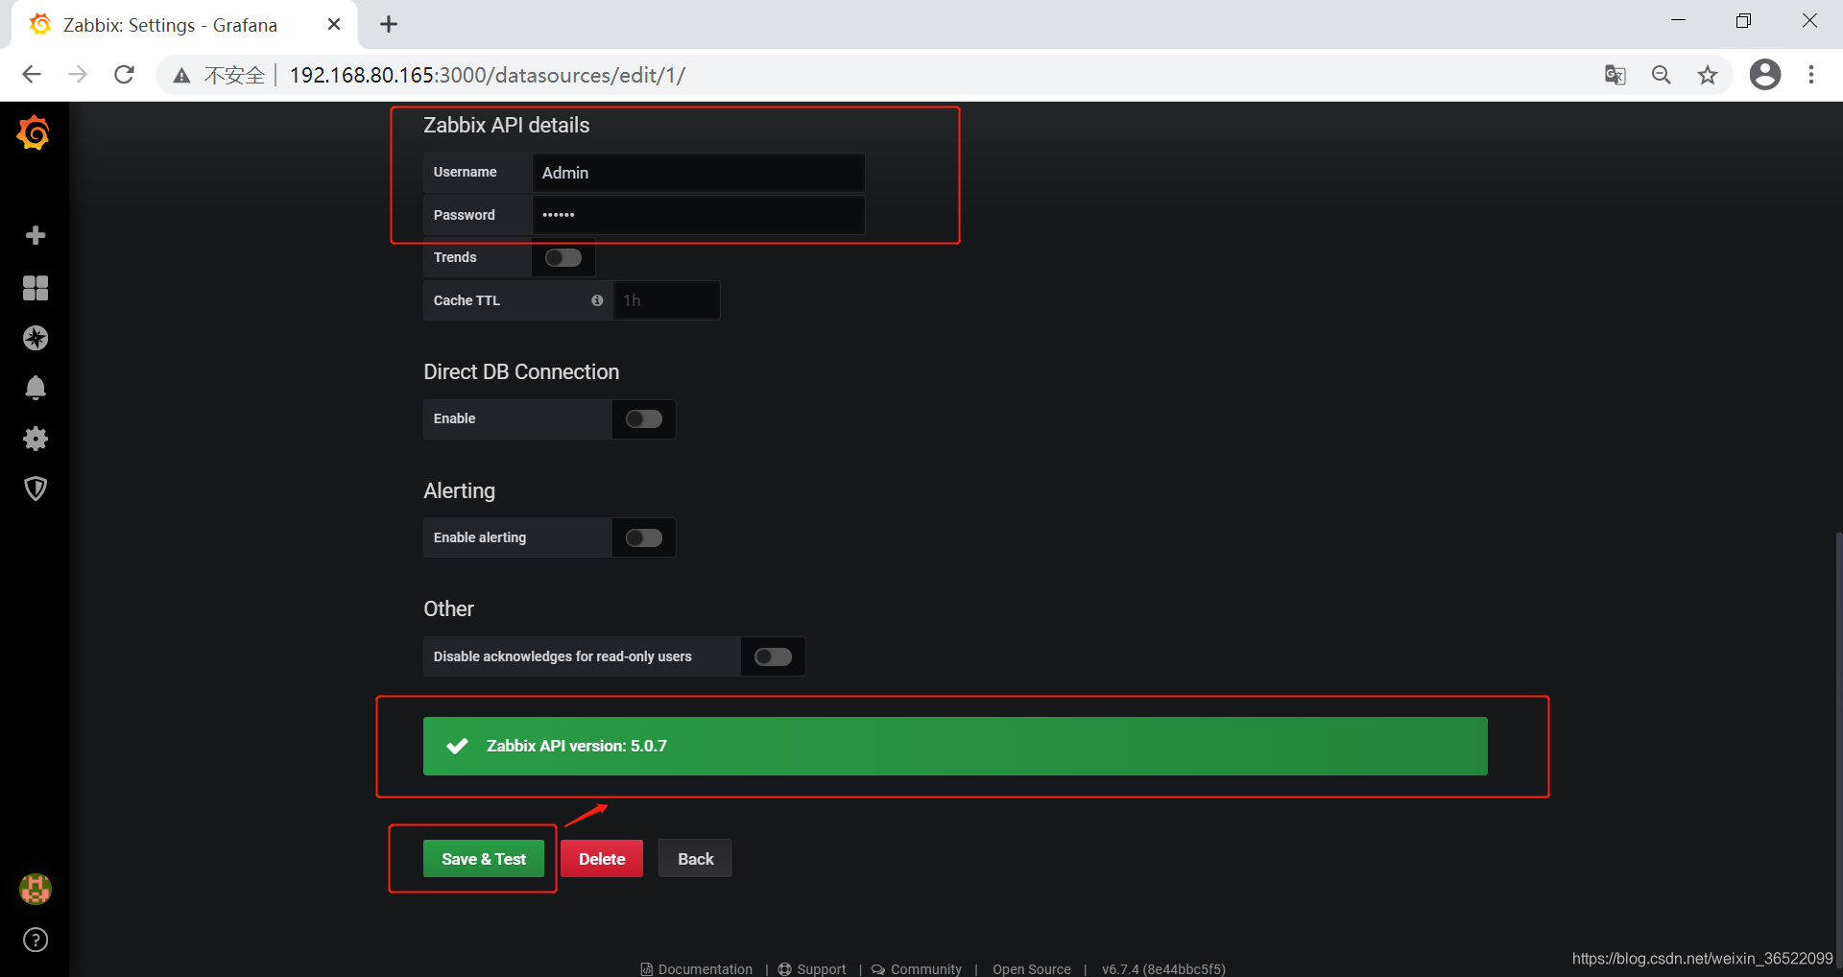The width and height of the screenshot is (1843, 977).
Task: Click the v6.7.4 version link in the footer
Action: [x=1163, y=968]
